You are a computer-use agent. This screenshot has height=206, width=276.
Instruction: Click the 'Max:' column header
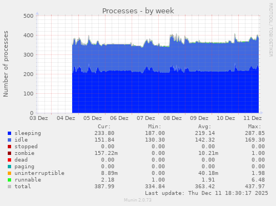click(x=255, y=127)
